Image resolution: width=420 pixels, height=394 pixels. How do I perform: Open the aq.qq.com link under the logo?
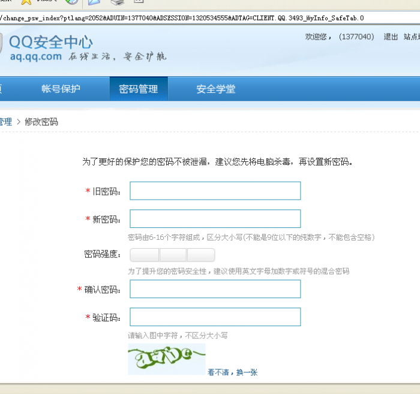pos(36,56)
